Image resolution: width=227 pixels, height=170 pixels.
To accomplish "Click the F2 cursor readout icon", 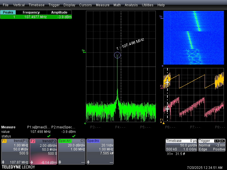I will tap(32, 162).
